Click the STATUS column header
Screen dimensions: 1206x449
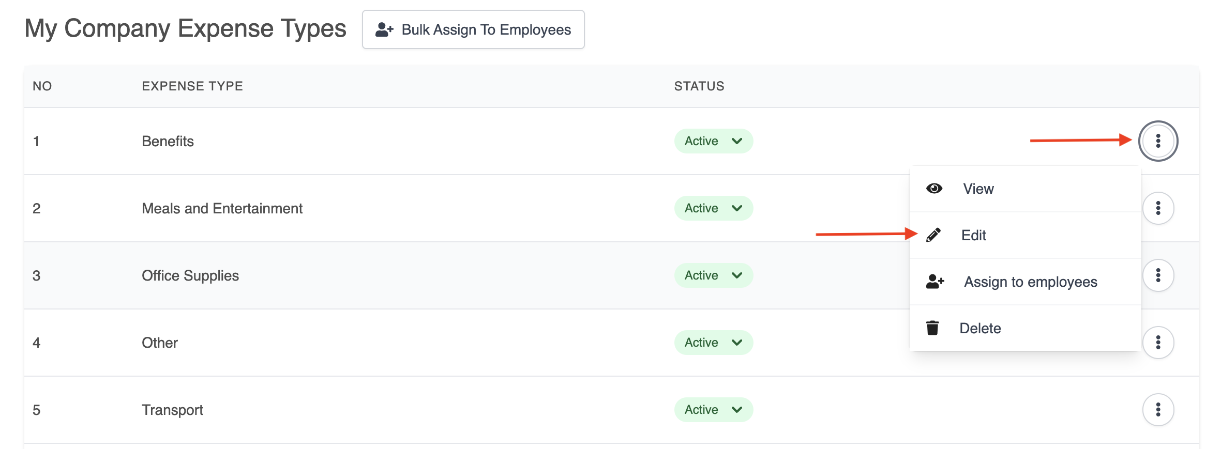coord(699,86)
